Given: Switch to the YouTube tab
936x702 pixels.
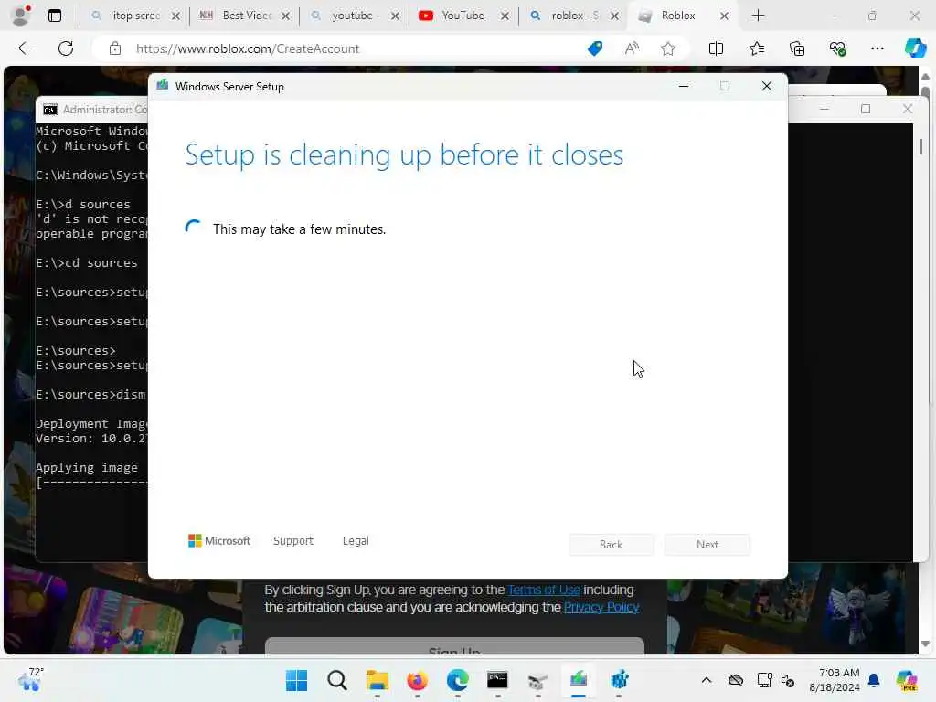Looking at the screenshot, I should click(463, 16).
